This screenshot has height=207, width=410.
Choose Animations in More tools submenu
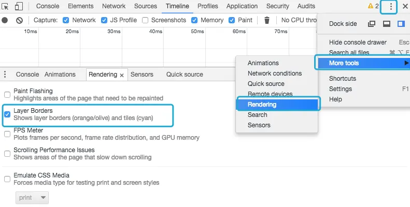pos(277,63)
